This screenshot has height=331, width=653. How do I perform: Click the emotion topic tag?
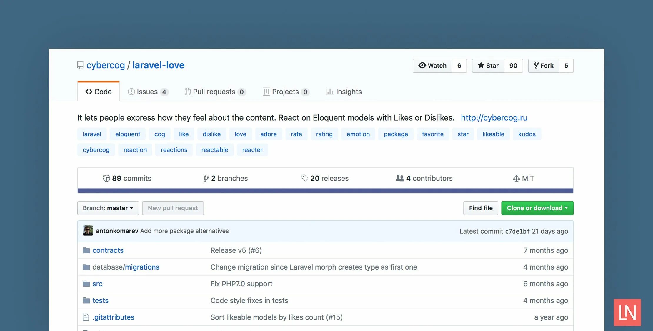click(x=358, y=134)
